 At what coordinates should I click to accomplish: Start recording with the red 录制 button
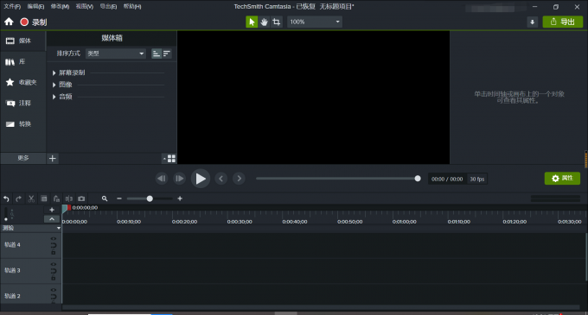[34, 22]
